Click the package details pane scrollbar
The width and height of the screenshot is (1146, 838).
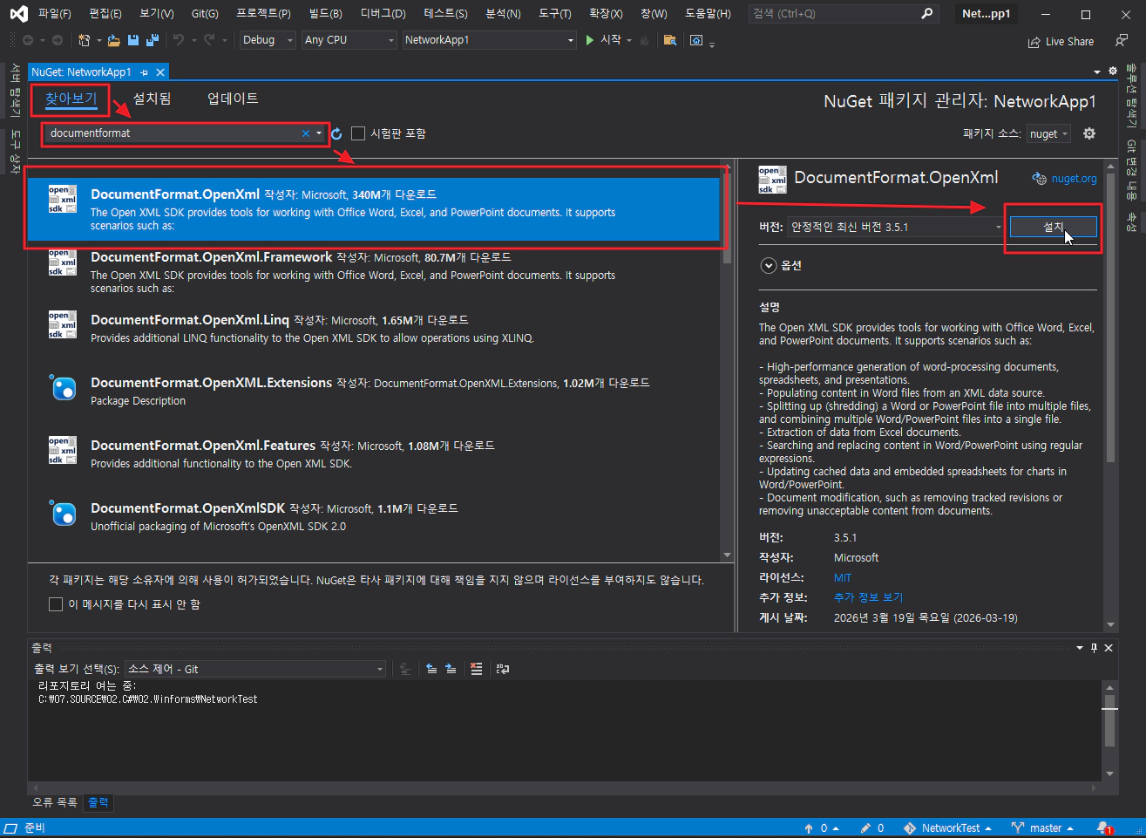coord(1110,395)
